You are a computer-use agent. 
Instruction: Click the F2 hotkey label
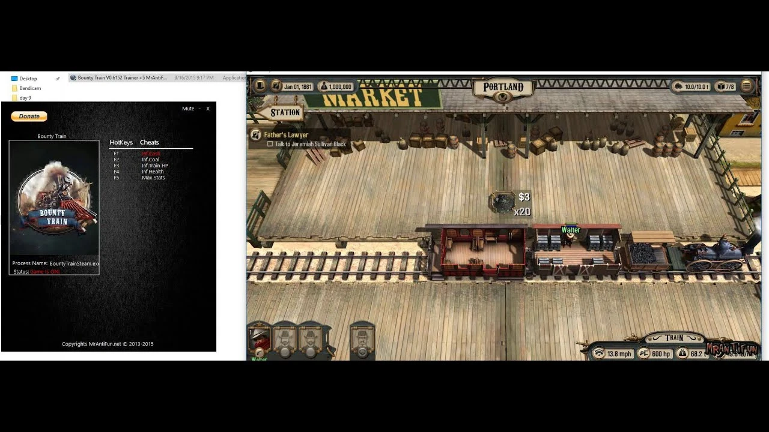point(117,160)
